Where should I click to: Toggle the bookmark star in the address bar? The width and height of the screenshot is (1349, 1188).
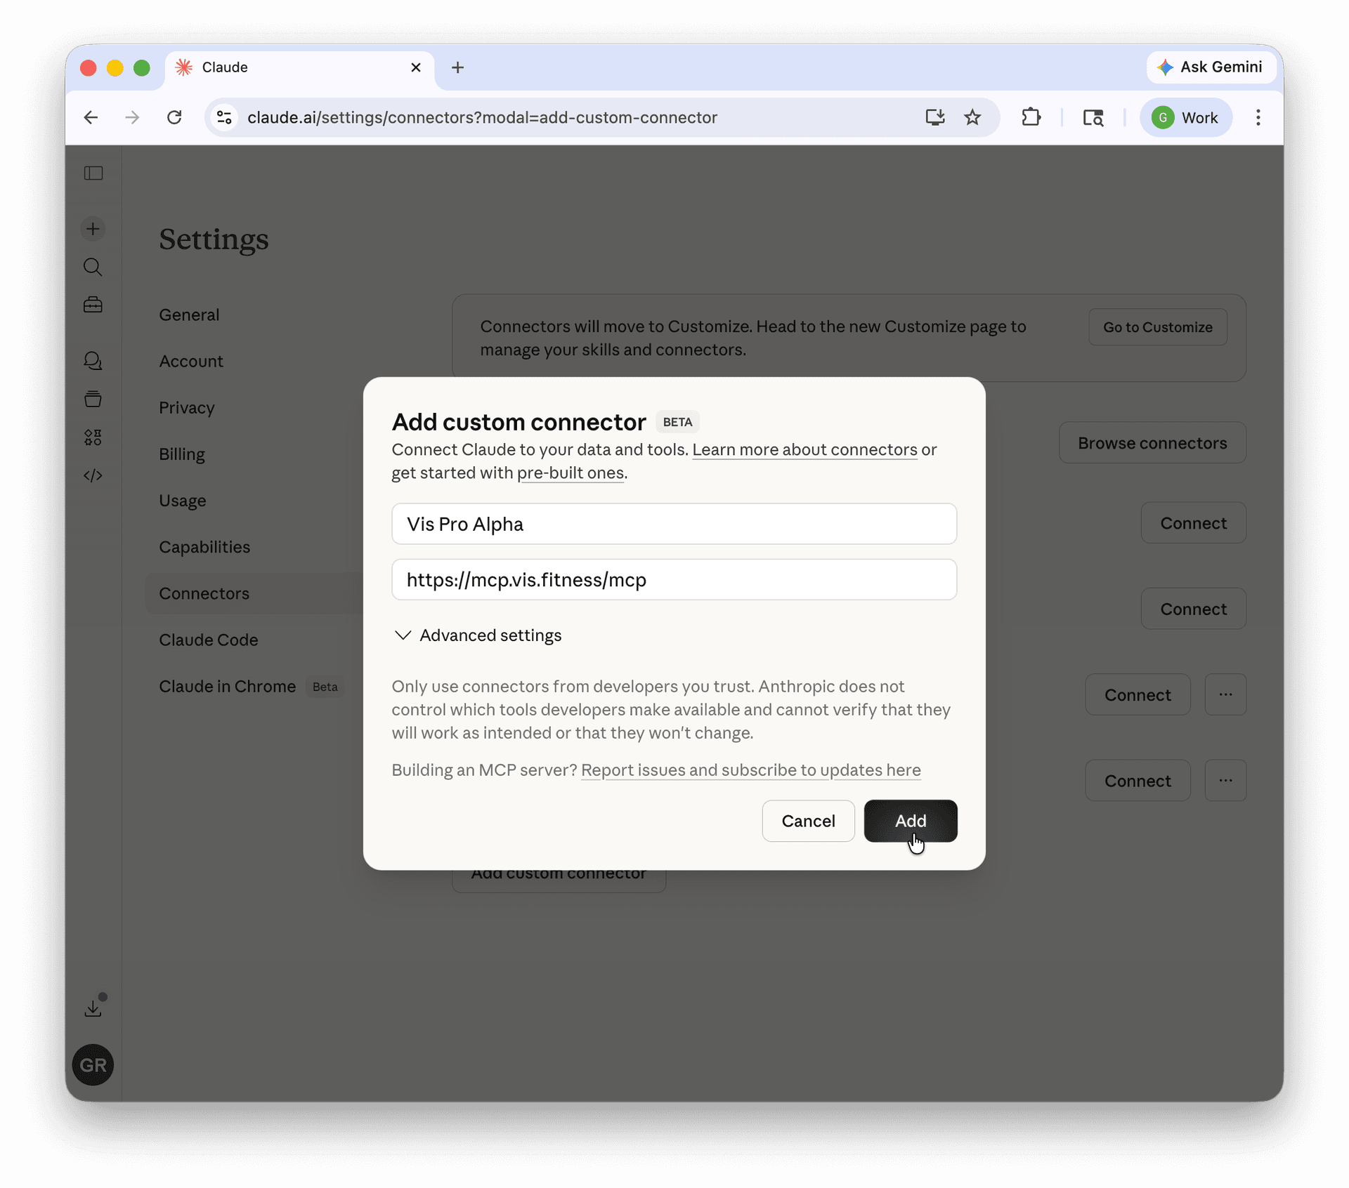(972, 117)
